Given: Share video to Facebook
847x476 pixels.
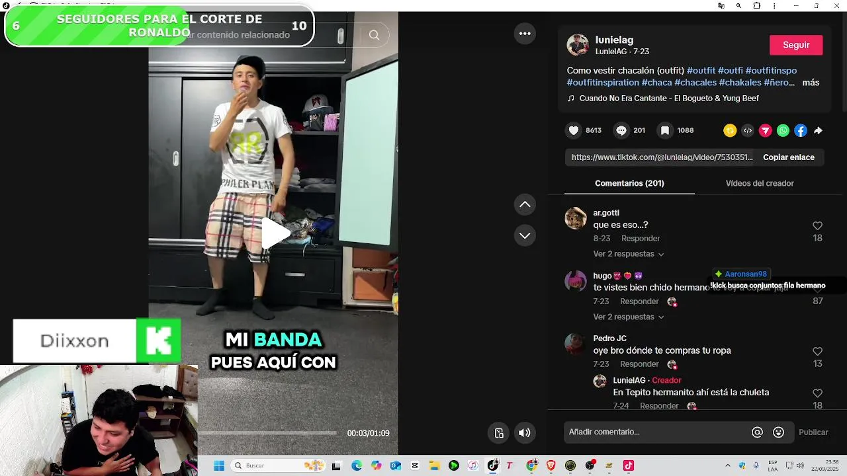Looking at the screenshot, I should (x=801, y=130).
